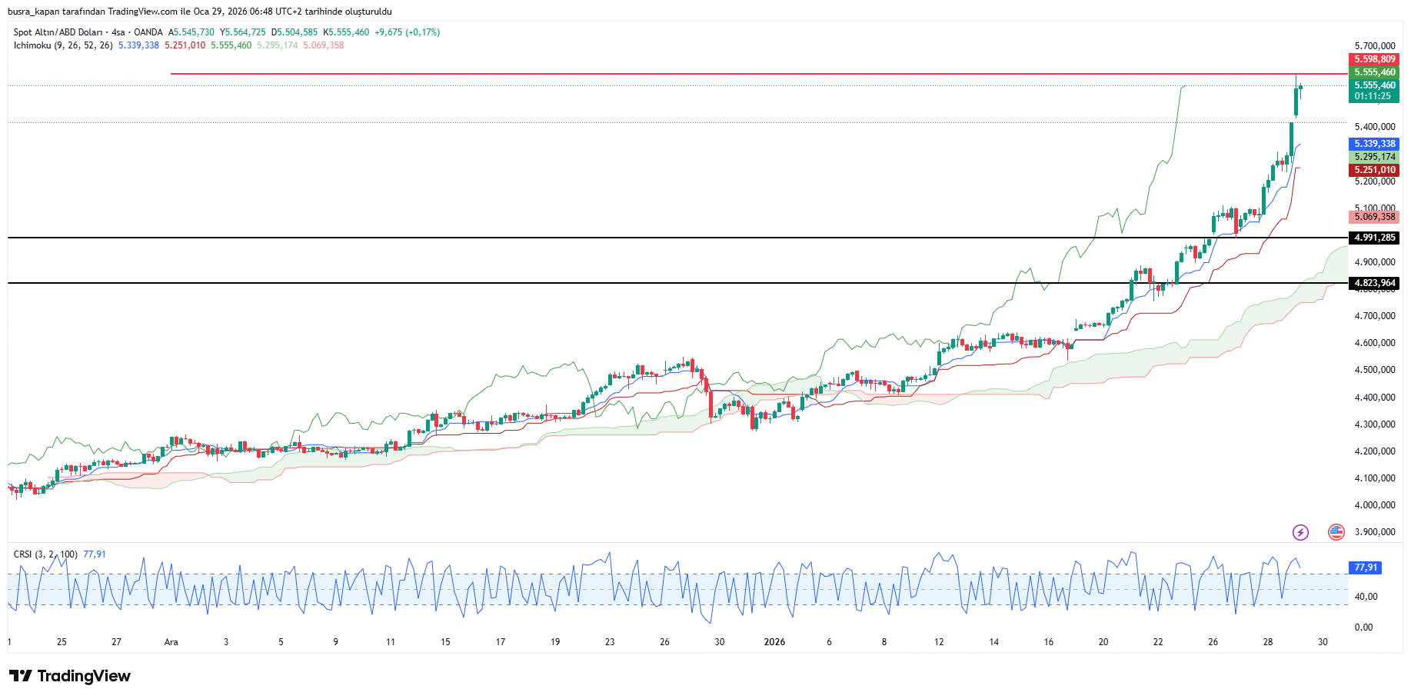Click the current price countdown 01:11:25 label
Viewport: 1411px width, 699px height.
[x=1373, y=96]
